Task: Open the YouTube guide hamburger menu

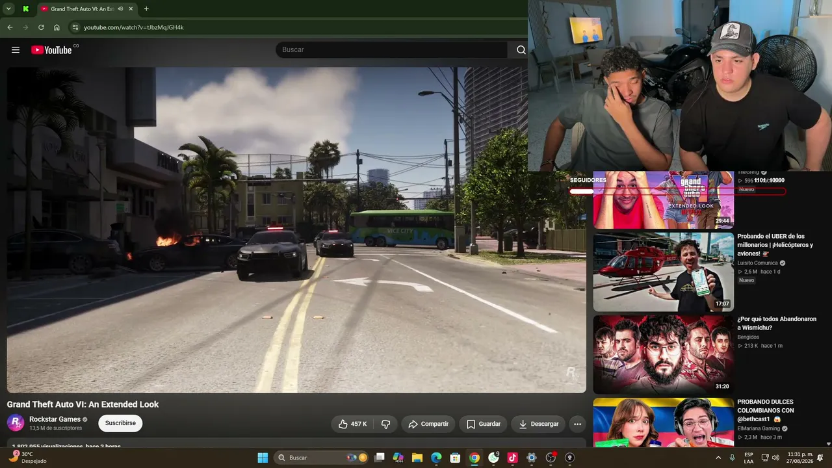Action: coord(16,50)
